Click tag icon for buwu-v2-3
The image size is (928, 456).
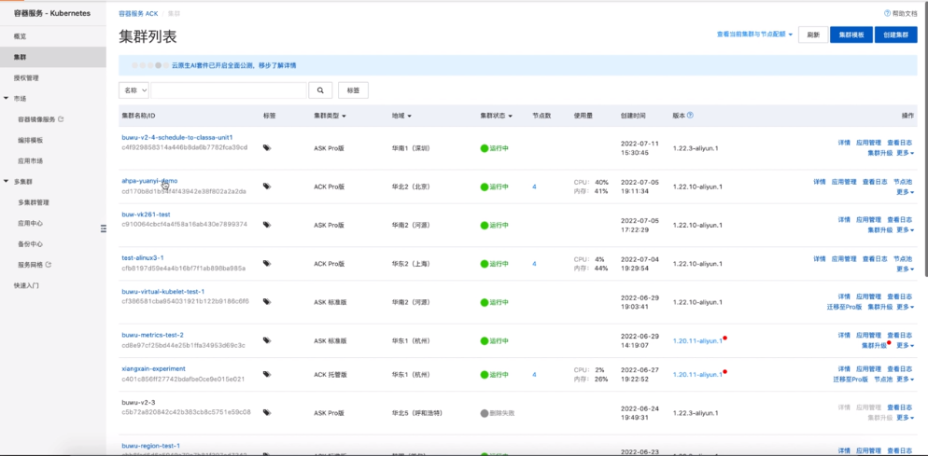267,413
